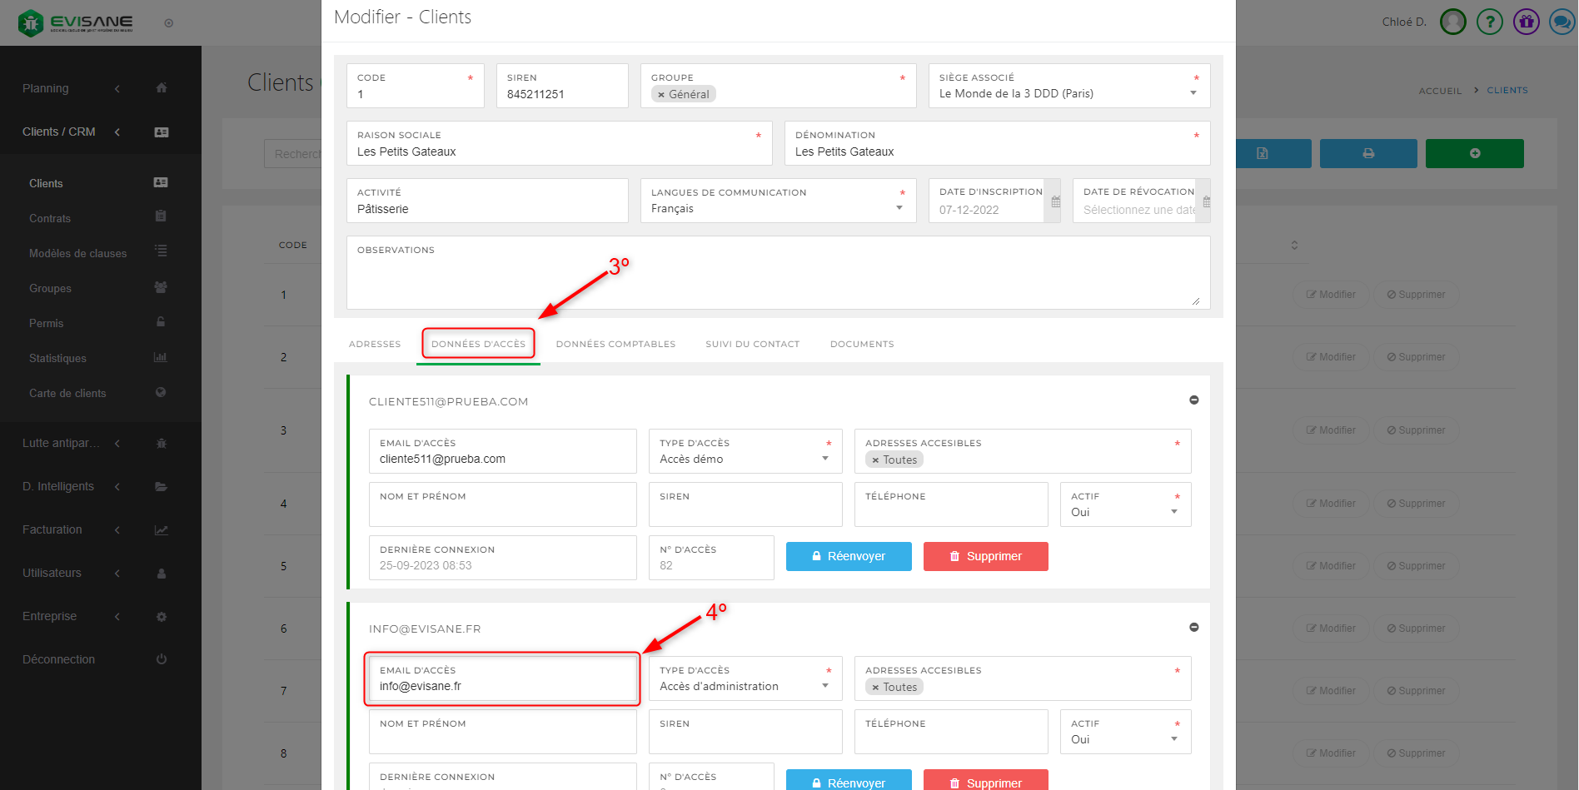
Task: Collapse the info@evisane.fr access block
Action: [x=1193, y=628]
